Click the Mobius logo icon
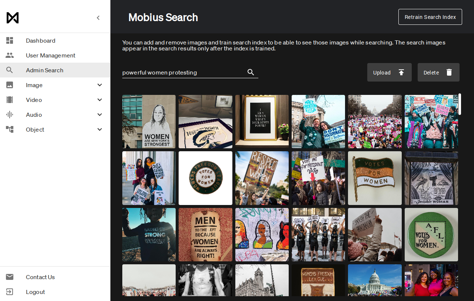 pyautogui.click(x=13, y=18)
